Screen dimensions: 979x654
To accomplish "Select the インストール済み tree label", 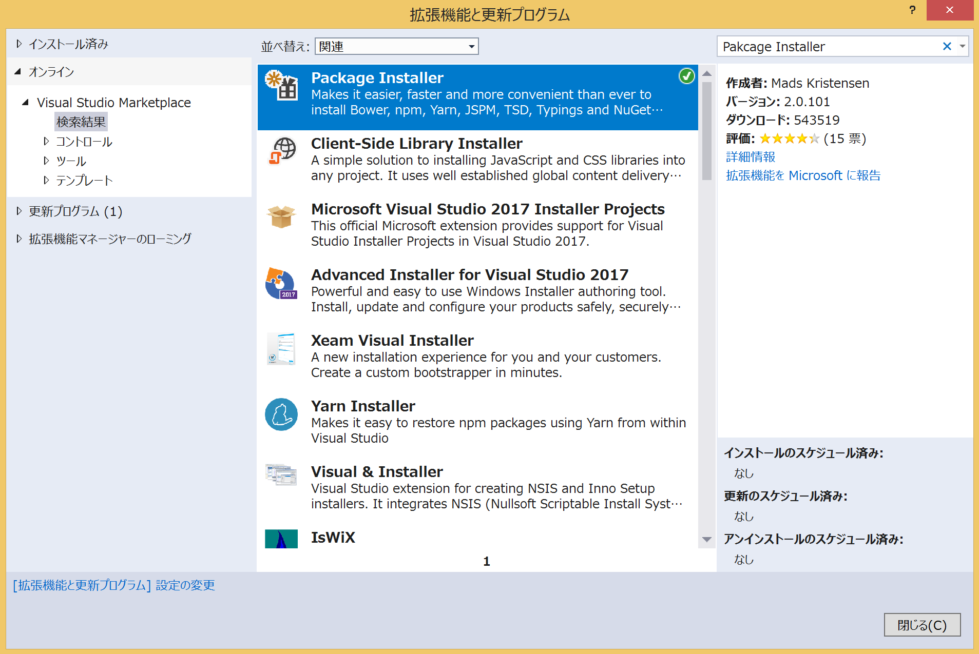I will click(x=68, y=44).
